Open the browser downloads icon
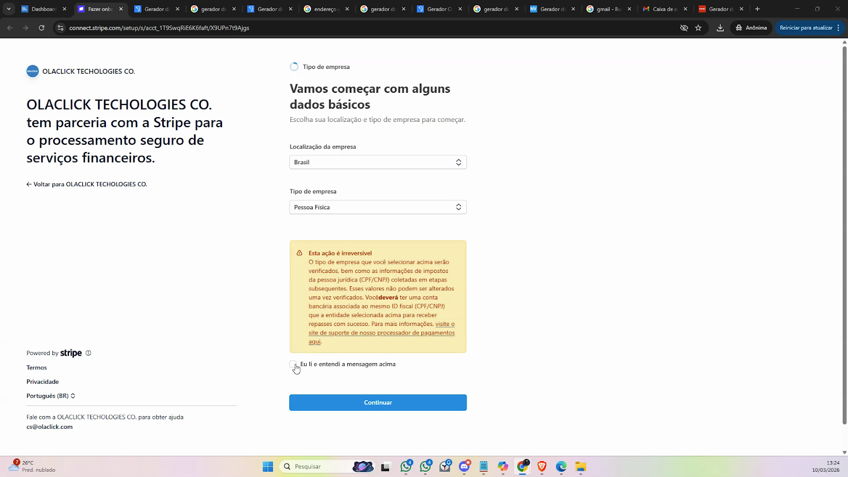 (x=720, y=28)
